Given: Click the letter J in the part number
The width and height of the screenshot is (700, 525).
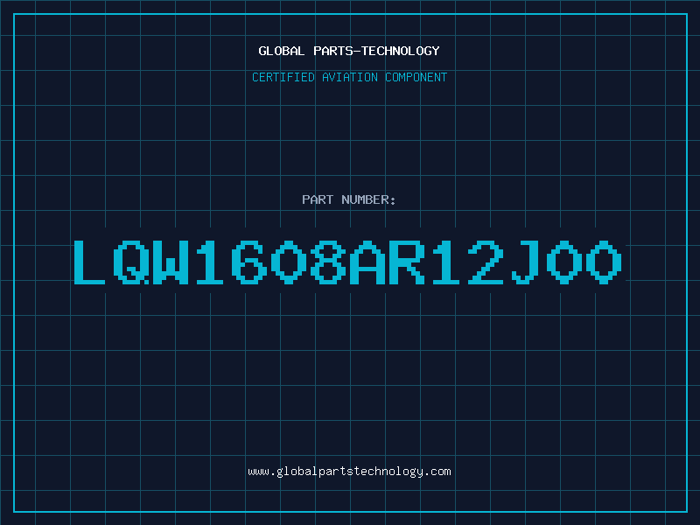Looking at the screenshot, I should (x=524, y=262).
